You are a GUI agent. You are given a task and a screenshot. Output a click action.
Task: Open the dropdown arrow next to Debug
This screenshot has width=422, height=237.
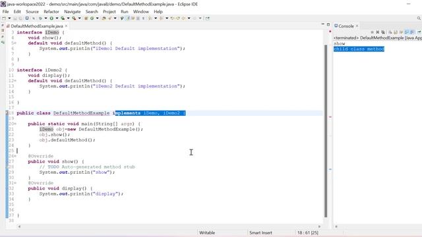[45, 18]
